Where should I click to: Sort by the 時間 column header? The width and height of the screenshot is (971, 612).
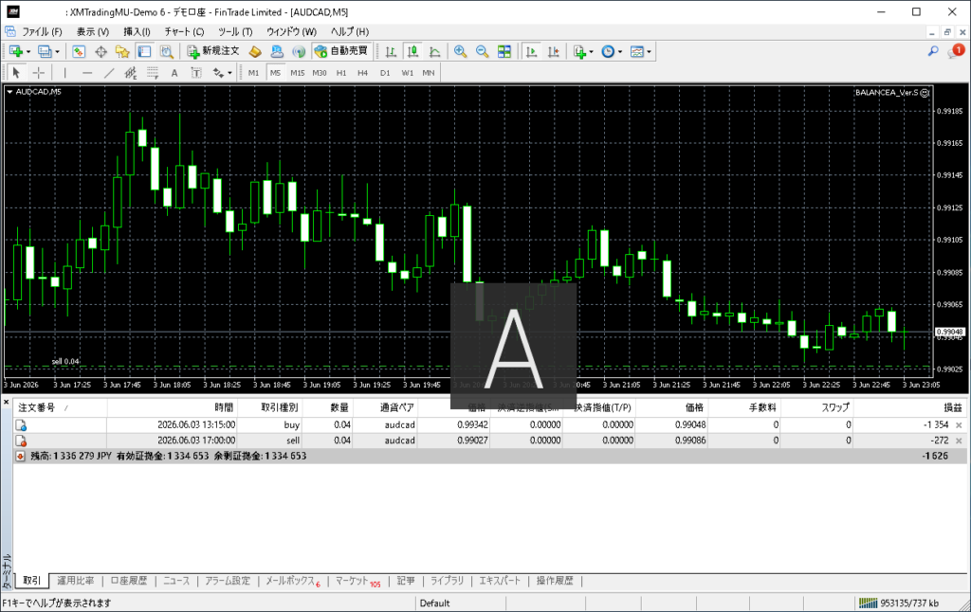click(173, 407)
